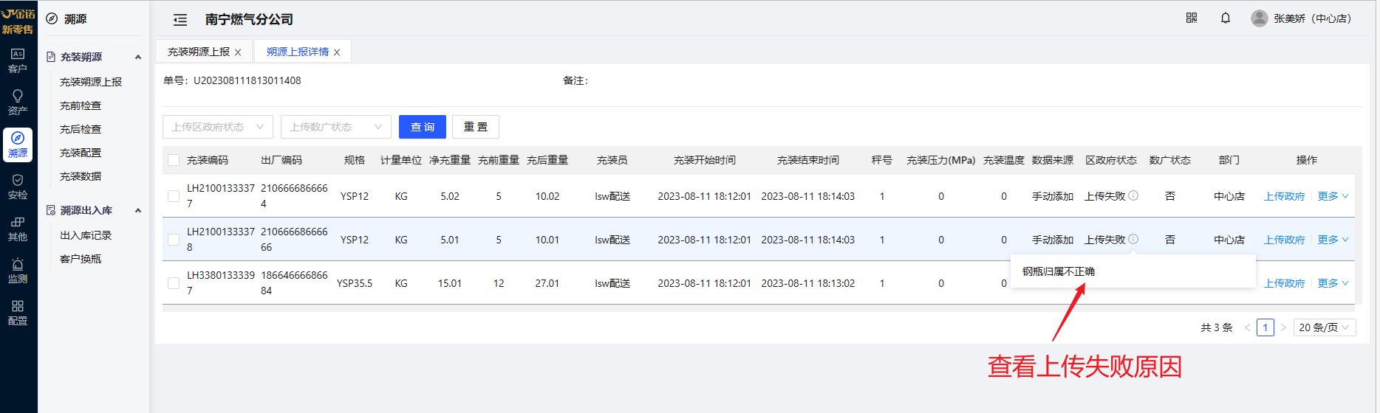
Task: Click info icon beside first row 上传失败
Action: [1133, 195]
